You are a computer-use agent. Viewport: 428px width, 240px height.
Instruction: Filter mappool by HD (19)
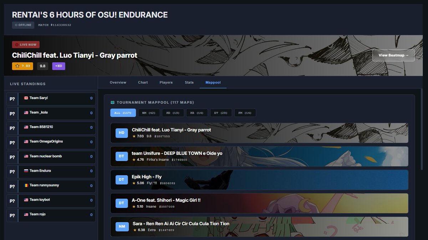[173, 113]
